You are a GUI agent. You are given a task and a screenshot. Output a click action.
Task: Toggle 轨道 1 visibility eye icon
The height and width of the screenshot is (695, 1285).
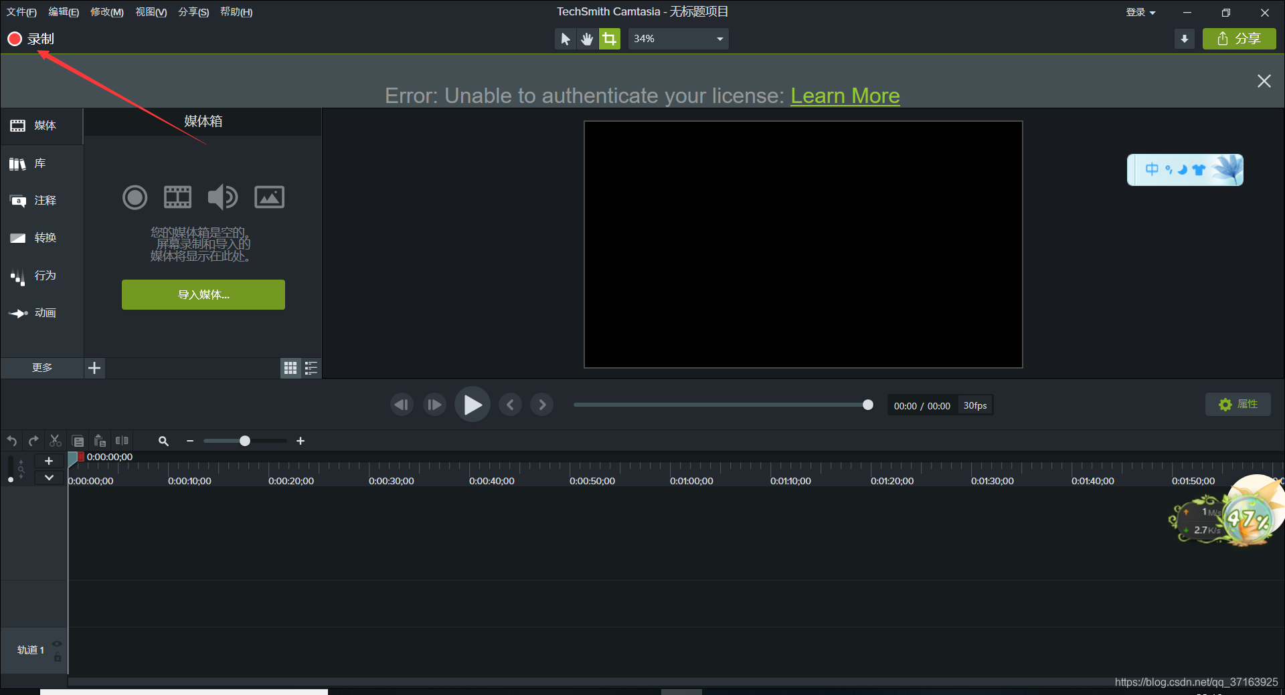coord(57,643)
